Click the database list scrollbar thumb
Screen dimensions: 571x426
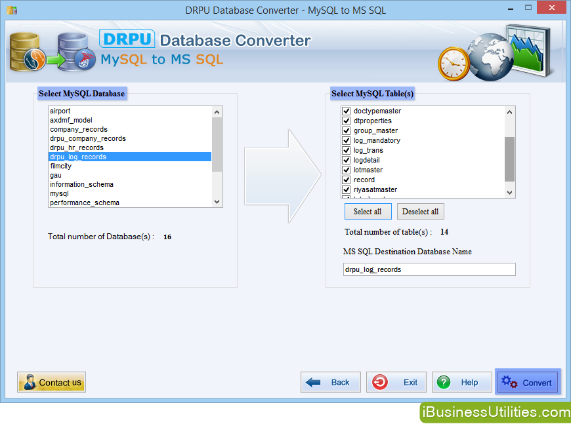coord(217,144)
